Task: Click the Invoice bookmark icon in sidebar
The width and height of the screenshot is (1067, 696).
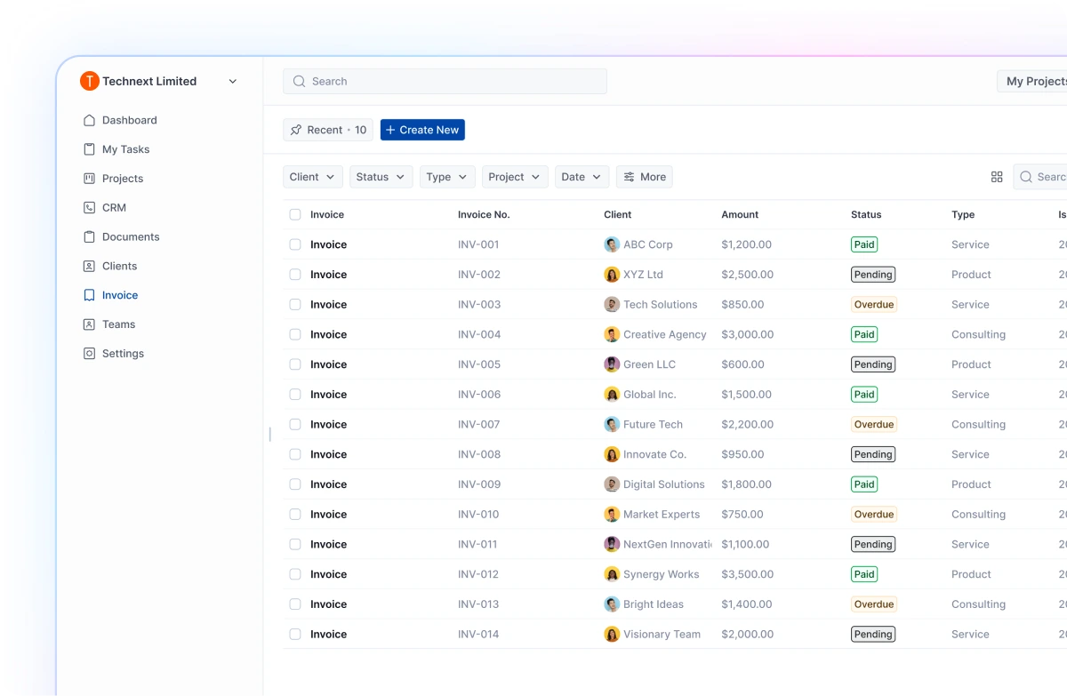Action: (x=89, y=295)
